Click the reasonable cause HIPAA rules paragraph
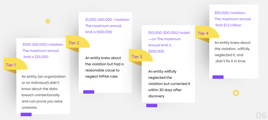This screenshot has height=120, width=268. coord(104,67)
